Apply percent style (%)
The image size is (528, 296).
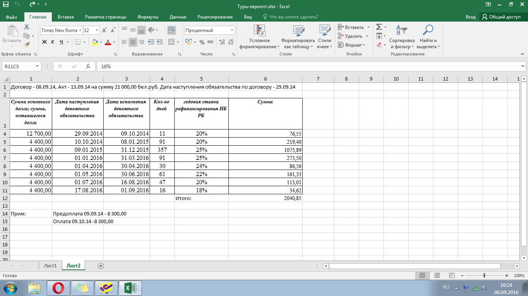(x=202, y=42)
